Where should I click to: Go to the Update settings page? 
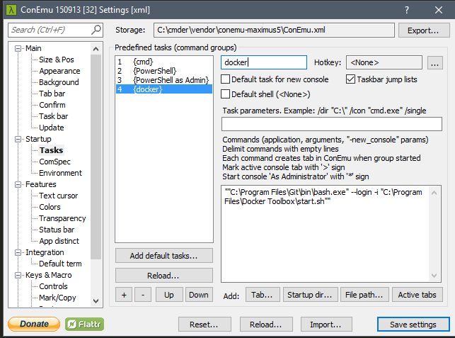52,128
